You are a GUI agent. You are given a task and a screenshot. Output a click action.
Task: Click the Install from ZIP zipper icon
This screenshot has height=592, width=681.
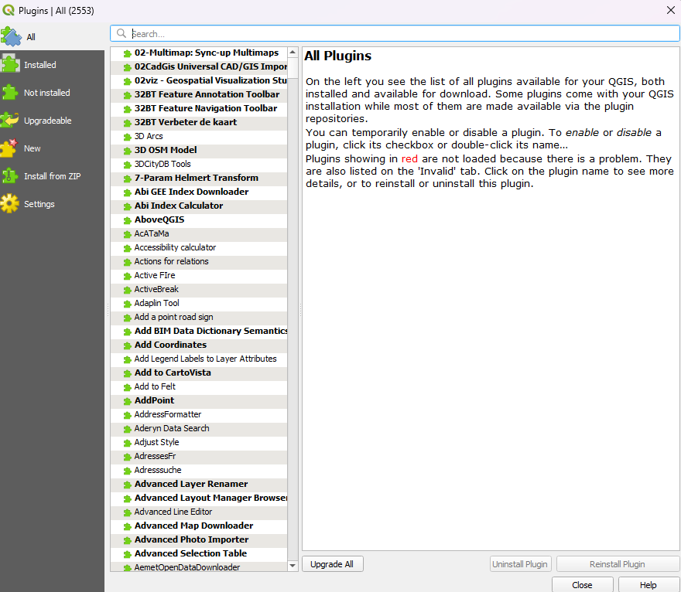click(9, 175)
